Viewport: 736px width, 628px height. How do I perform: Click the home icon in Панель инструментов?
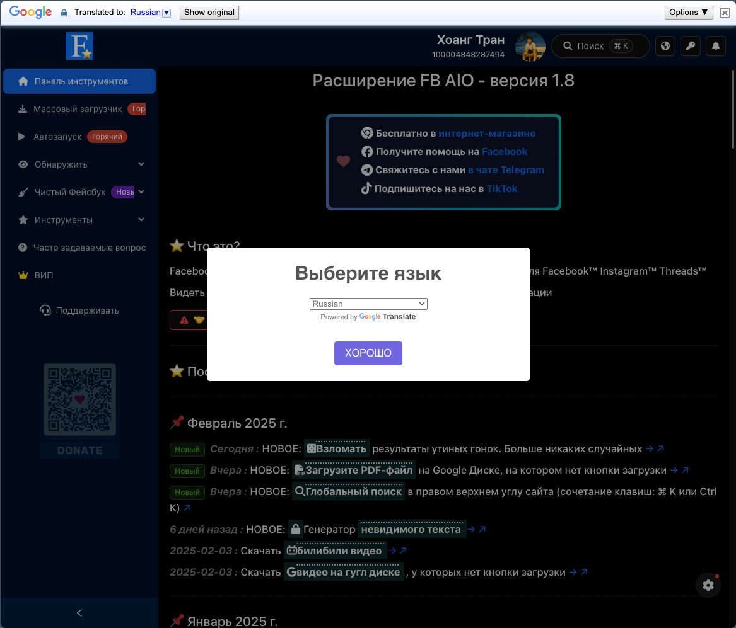(x=23, y=81)
